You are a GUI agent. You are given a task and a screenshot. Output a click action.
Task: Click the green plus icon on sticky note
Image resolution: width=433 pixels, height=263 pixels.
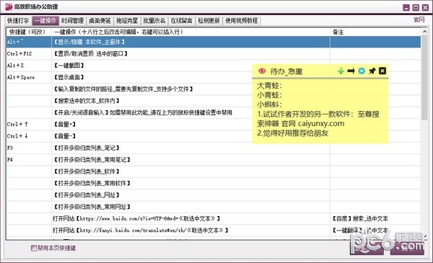point(341,71)
